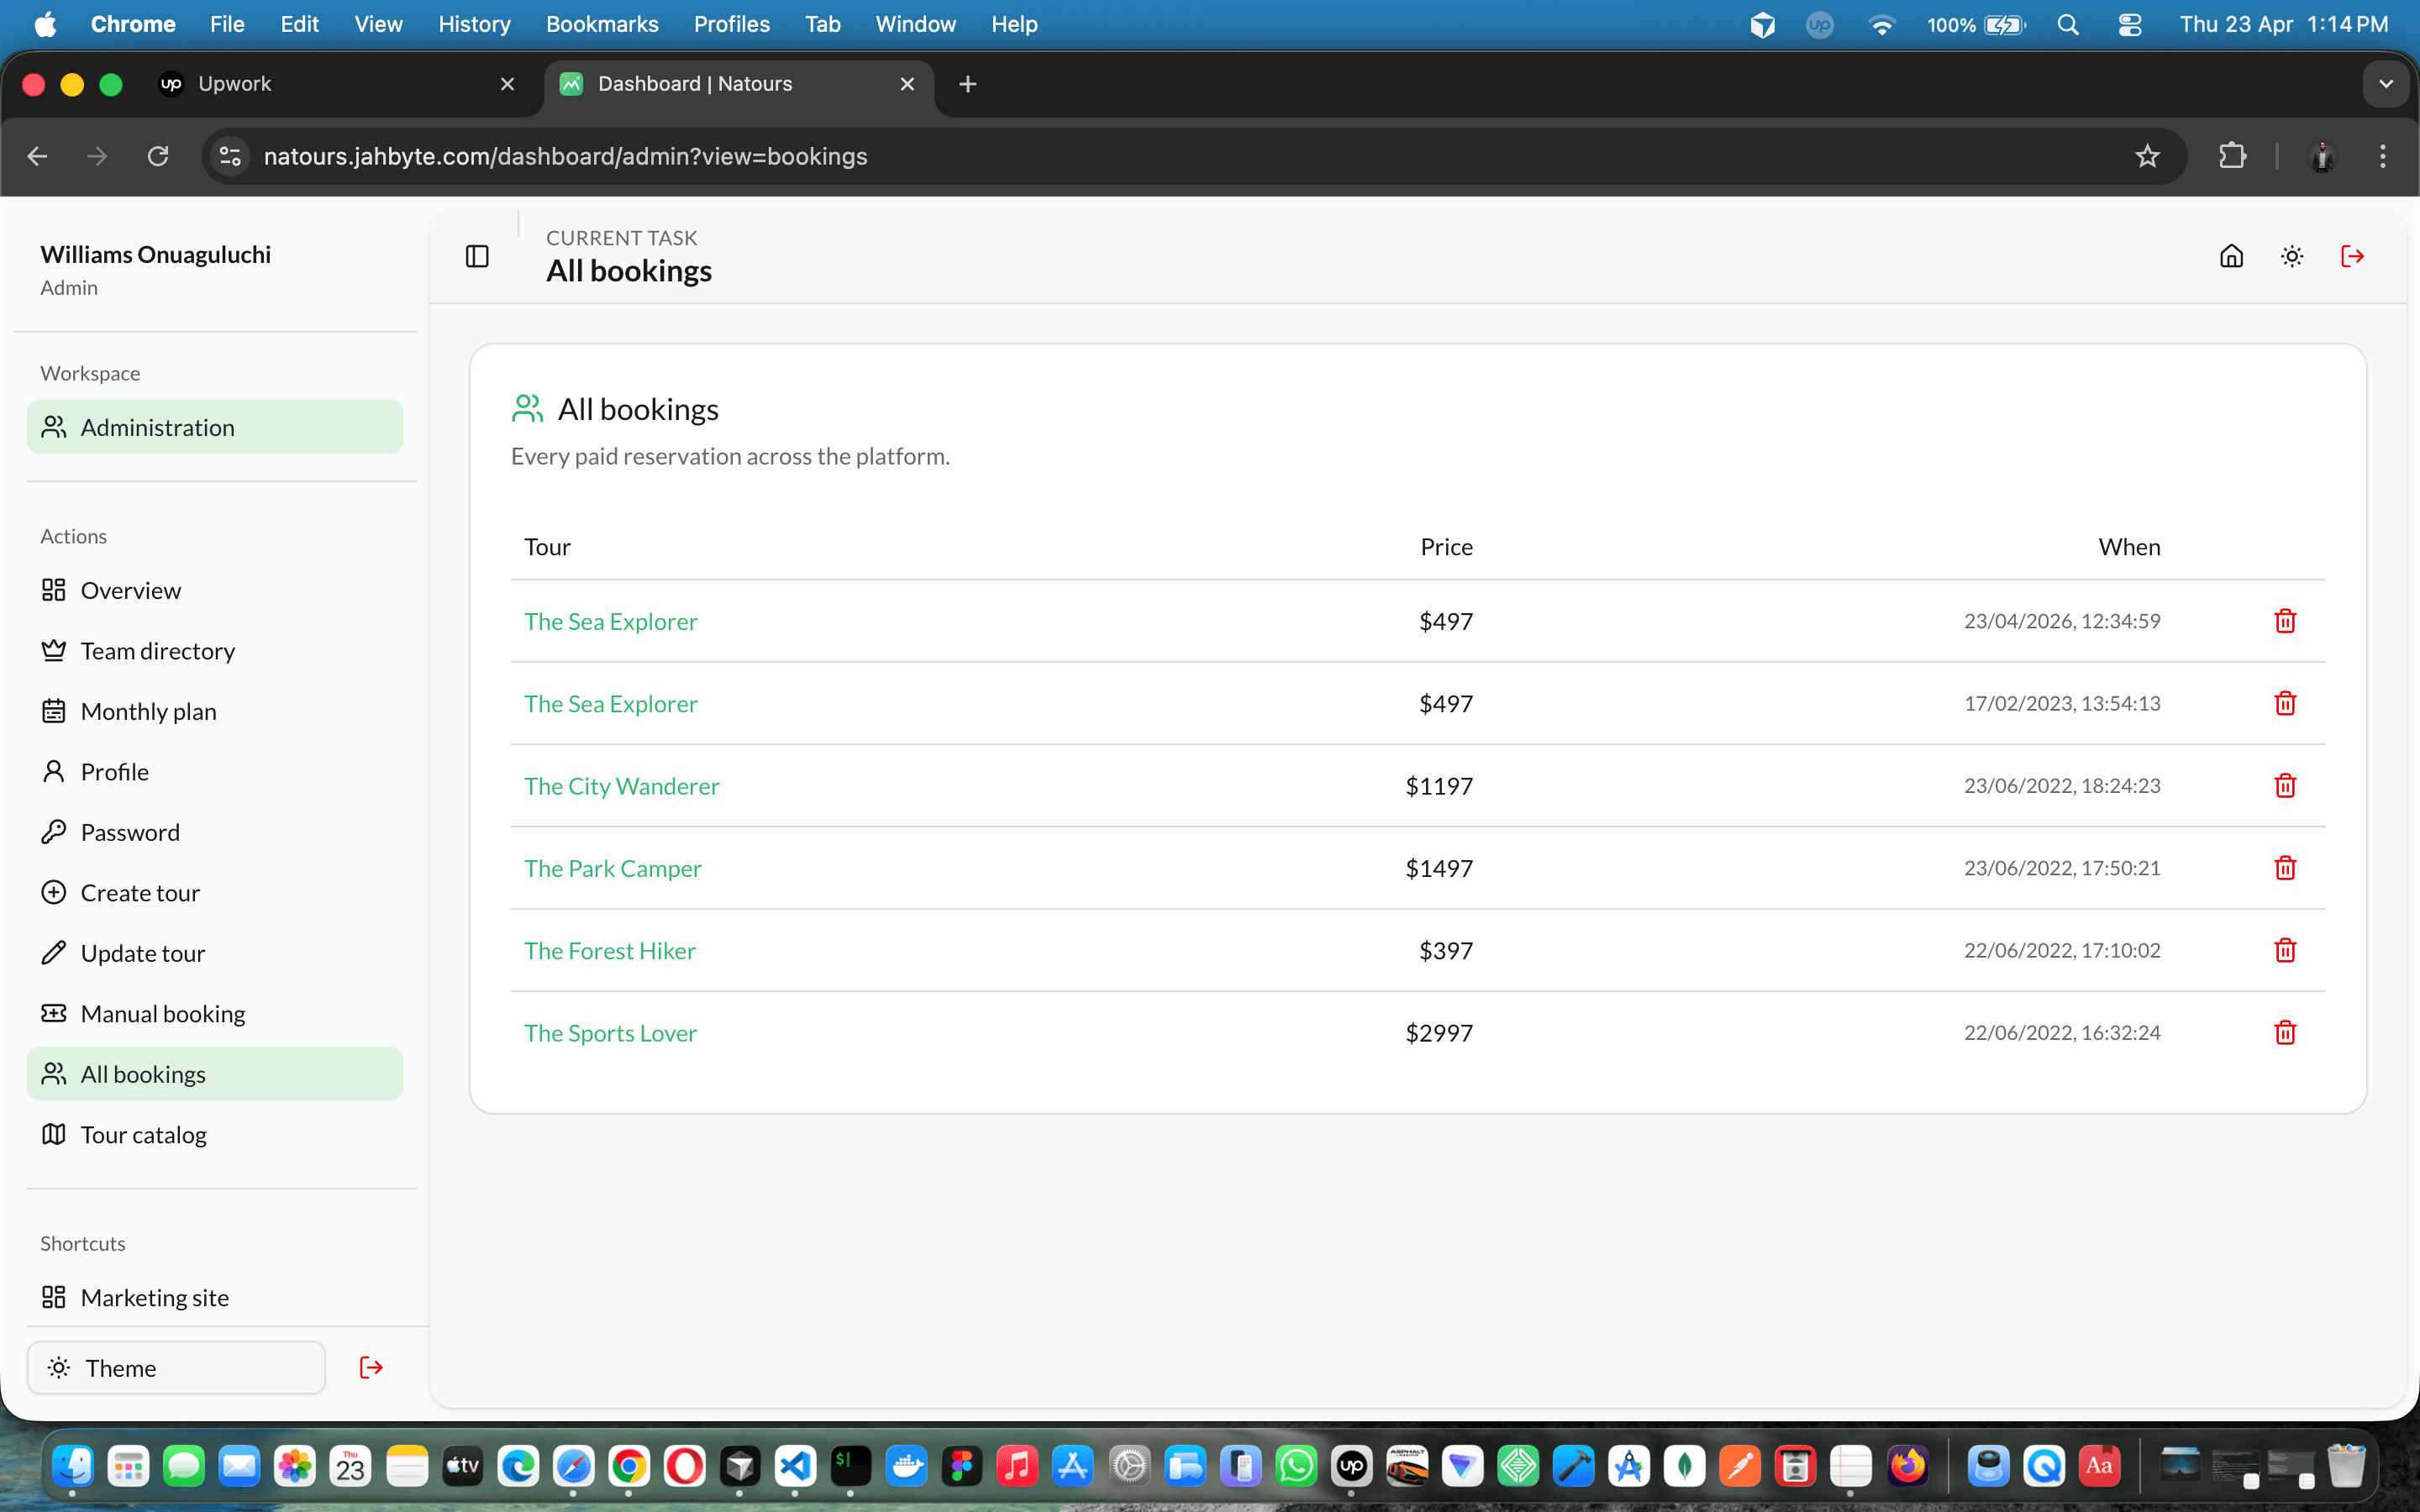Delete The Sports Lover booking via trash icon

(2284, 1032)
